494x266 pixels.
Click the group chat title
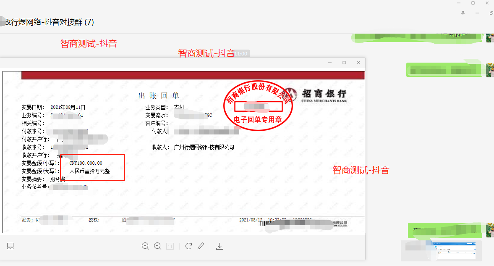pyautogui.click(x=50, y=22)
